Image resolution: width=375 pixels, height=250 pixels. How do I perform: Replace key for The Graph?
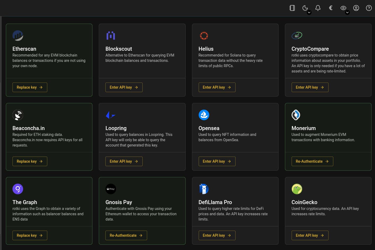tap(30, 235)
